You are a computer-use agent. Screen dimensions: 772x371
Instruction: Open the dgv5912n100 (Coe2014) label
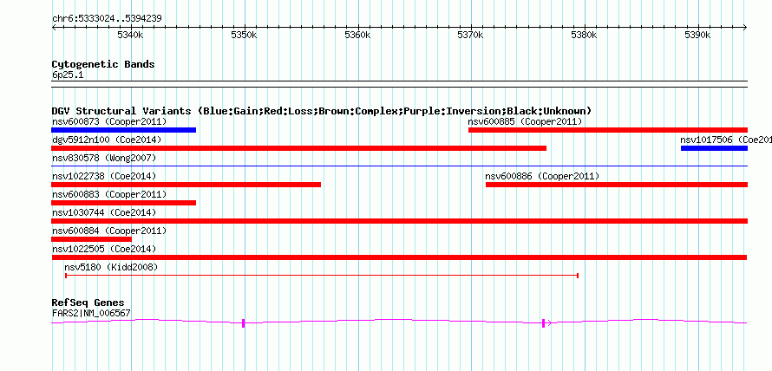[107, 140]
